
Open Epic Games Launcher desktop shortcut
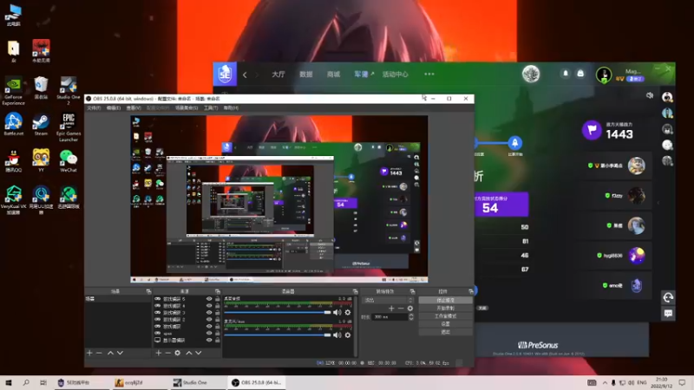pos(69,127)
